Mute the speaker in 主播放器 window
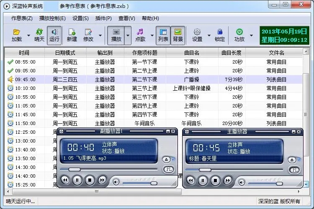The image size is (314, 209). click(x=242, y=182)
